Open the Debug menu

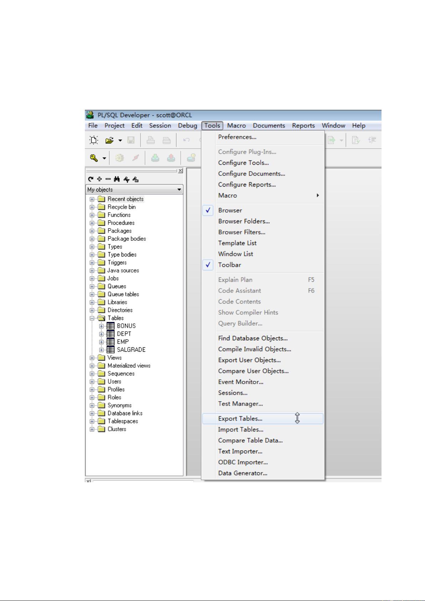pos(188,126)
